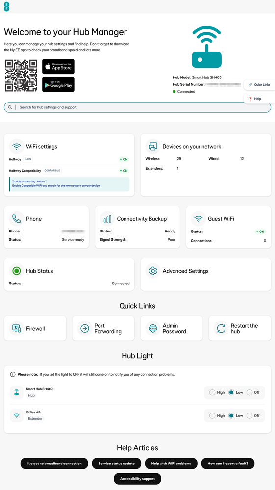Open the Quick Links side tab
The height and width of the screenshot is (490, 275).
pos(259,85)
